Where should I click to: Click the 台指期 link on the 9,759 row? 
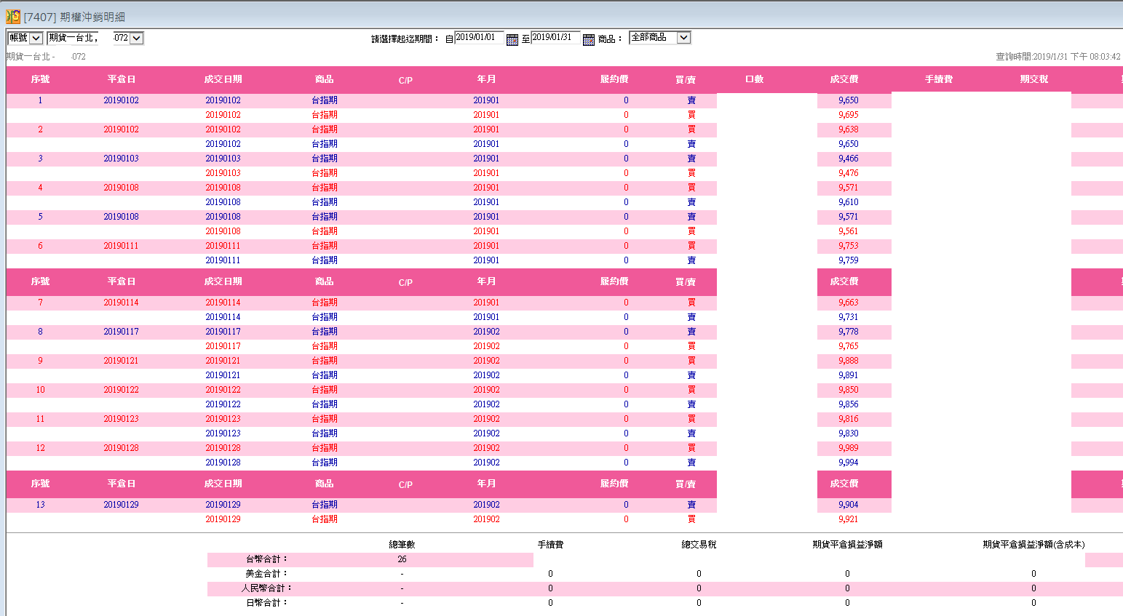coord(325,260)
